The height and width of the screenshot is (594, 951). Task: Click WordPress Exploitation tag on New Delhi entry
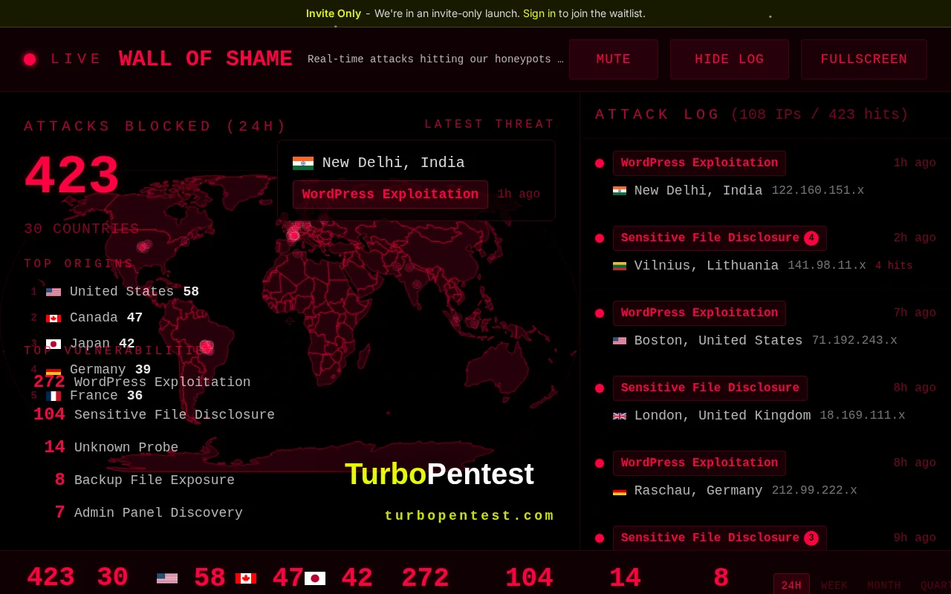click(699, 163)
